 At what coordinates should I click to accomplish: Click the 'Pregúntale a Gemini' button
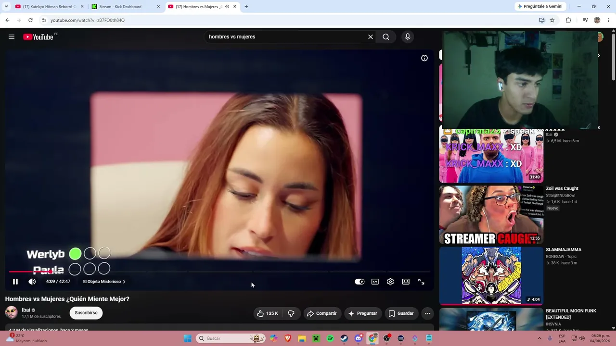pos(540,7)
